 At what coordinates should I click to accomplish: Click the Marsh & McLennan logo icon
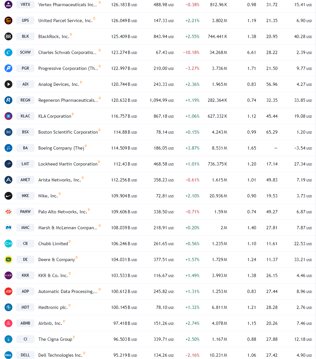[8, 228]
